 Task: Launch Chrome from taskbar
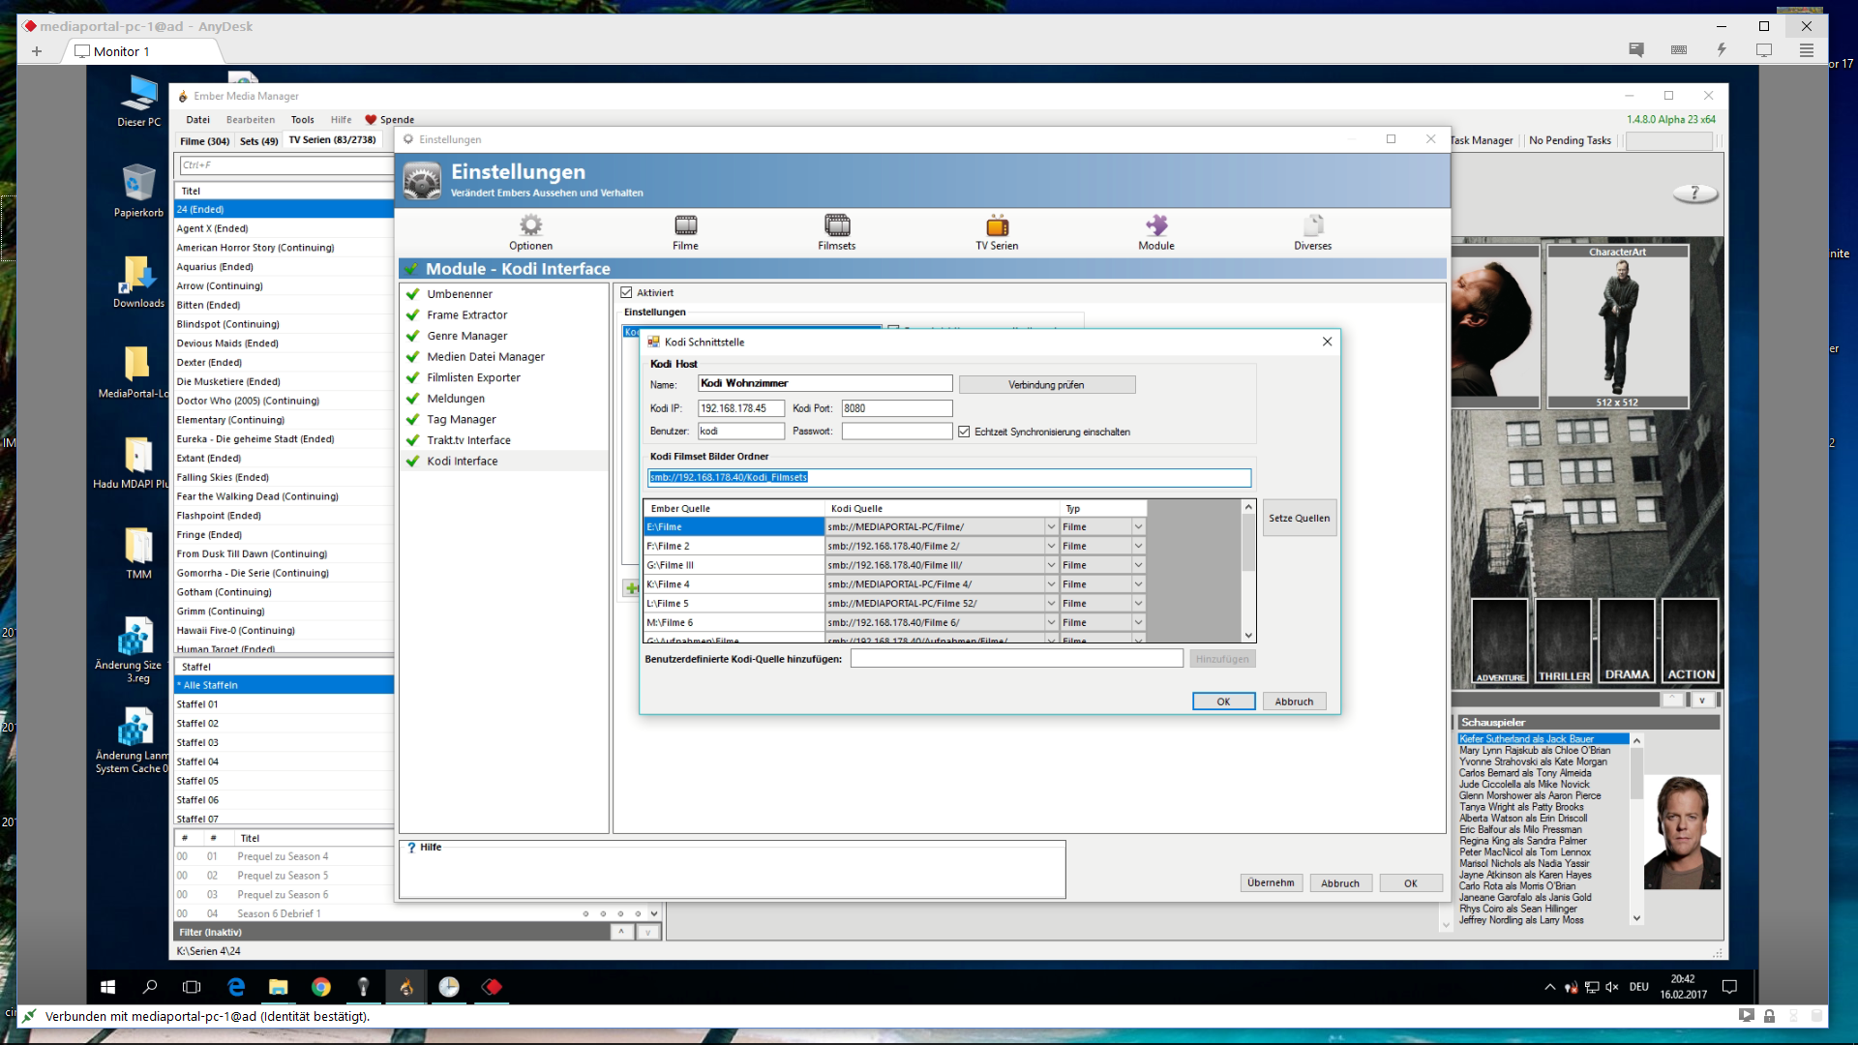(321, 987)
